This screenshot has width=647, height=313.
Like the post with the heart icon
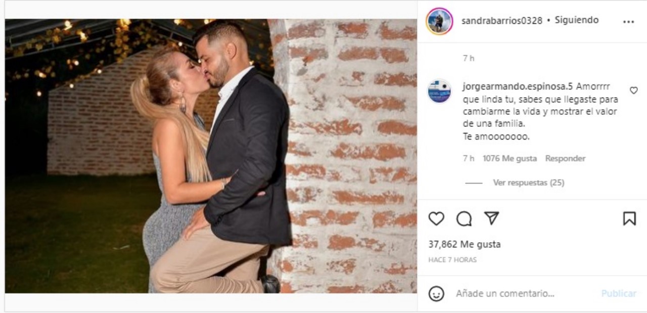click(436, 218)
